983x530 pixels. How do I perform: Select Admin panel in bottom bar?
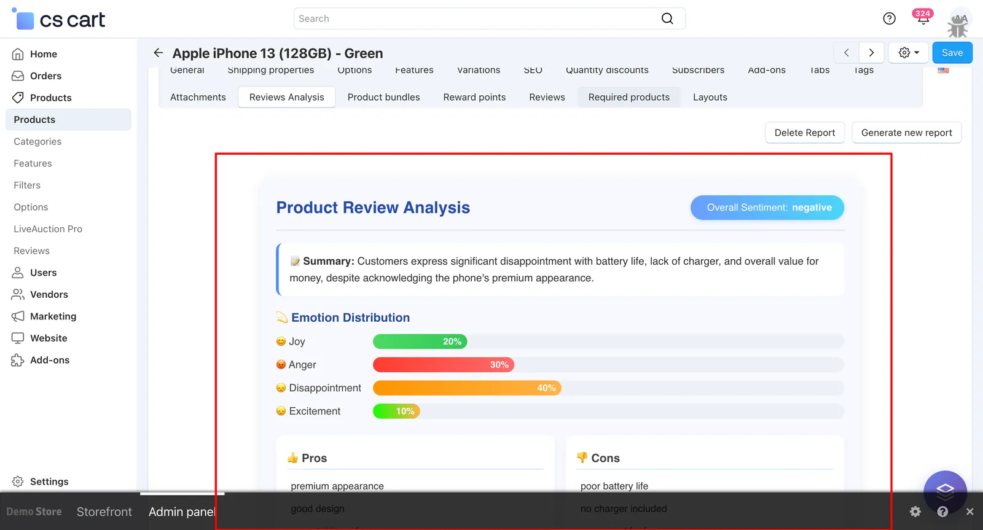pos(182,512)
